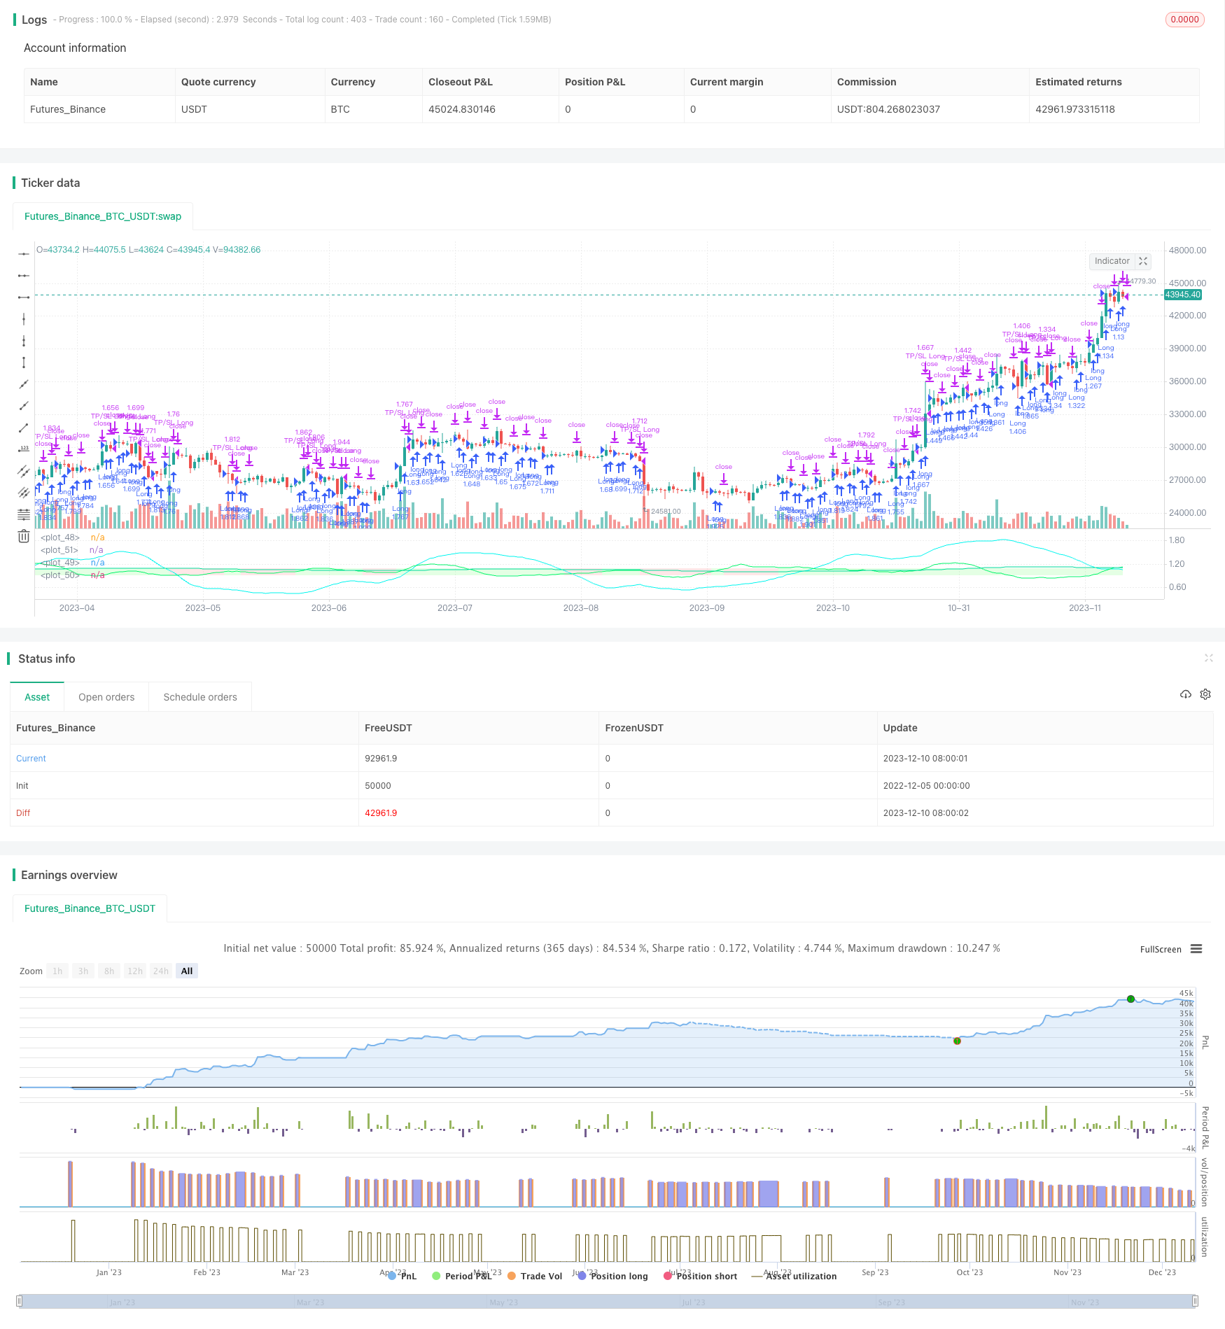The height and width of the screenshot is (1329, 1225).
Task: Switch to the Open orders tab
Action: click(106, 697)
